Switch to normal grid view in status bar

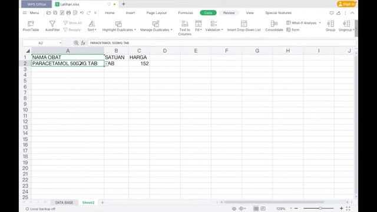coord(256,208)
